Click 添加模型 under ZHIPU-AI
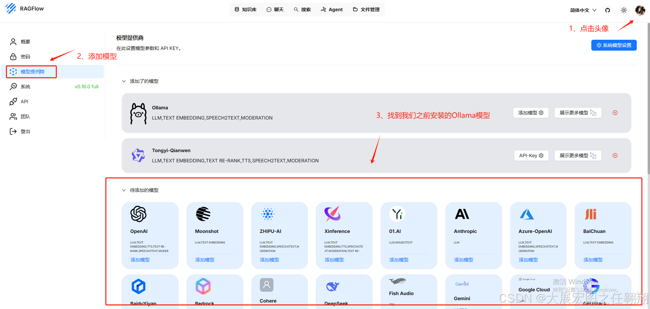The height and width of the screenshot is (309, 650). click(270, 260)
